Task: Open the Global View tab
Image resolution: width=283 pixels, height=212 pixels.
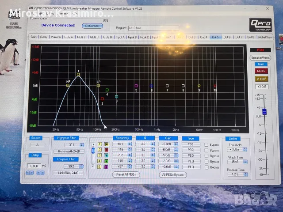Action: coord(265,37)
